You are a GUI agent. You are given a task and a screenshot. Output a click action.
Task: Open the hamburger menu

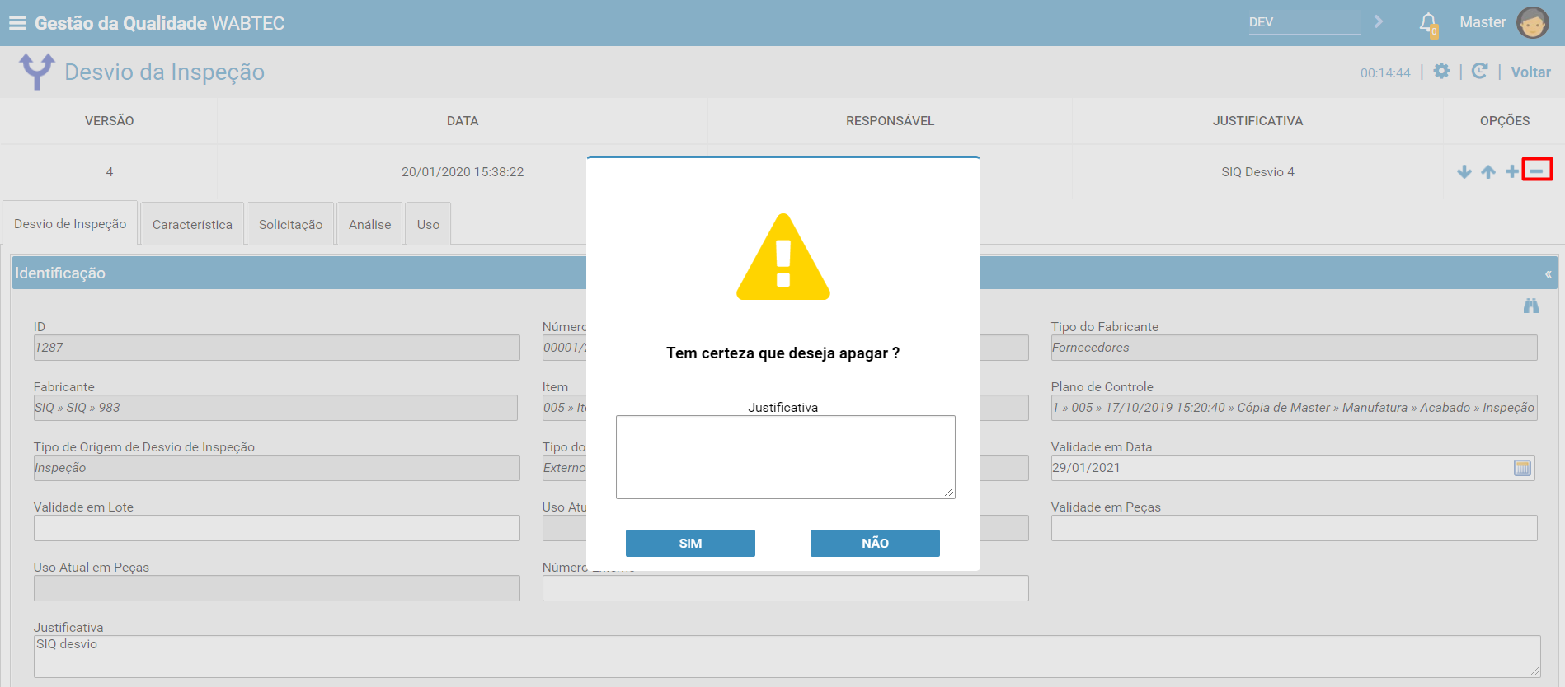point(17,23)
